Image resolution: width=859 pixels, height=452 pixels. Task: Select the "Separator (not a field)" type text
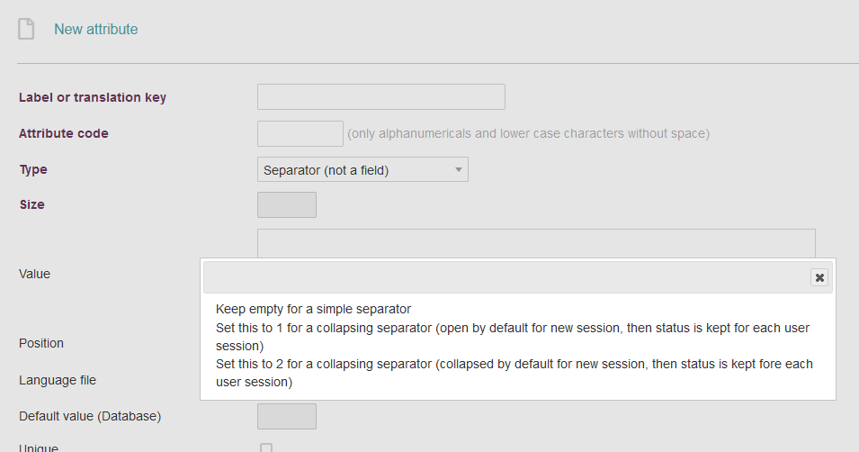326,170
